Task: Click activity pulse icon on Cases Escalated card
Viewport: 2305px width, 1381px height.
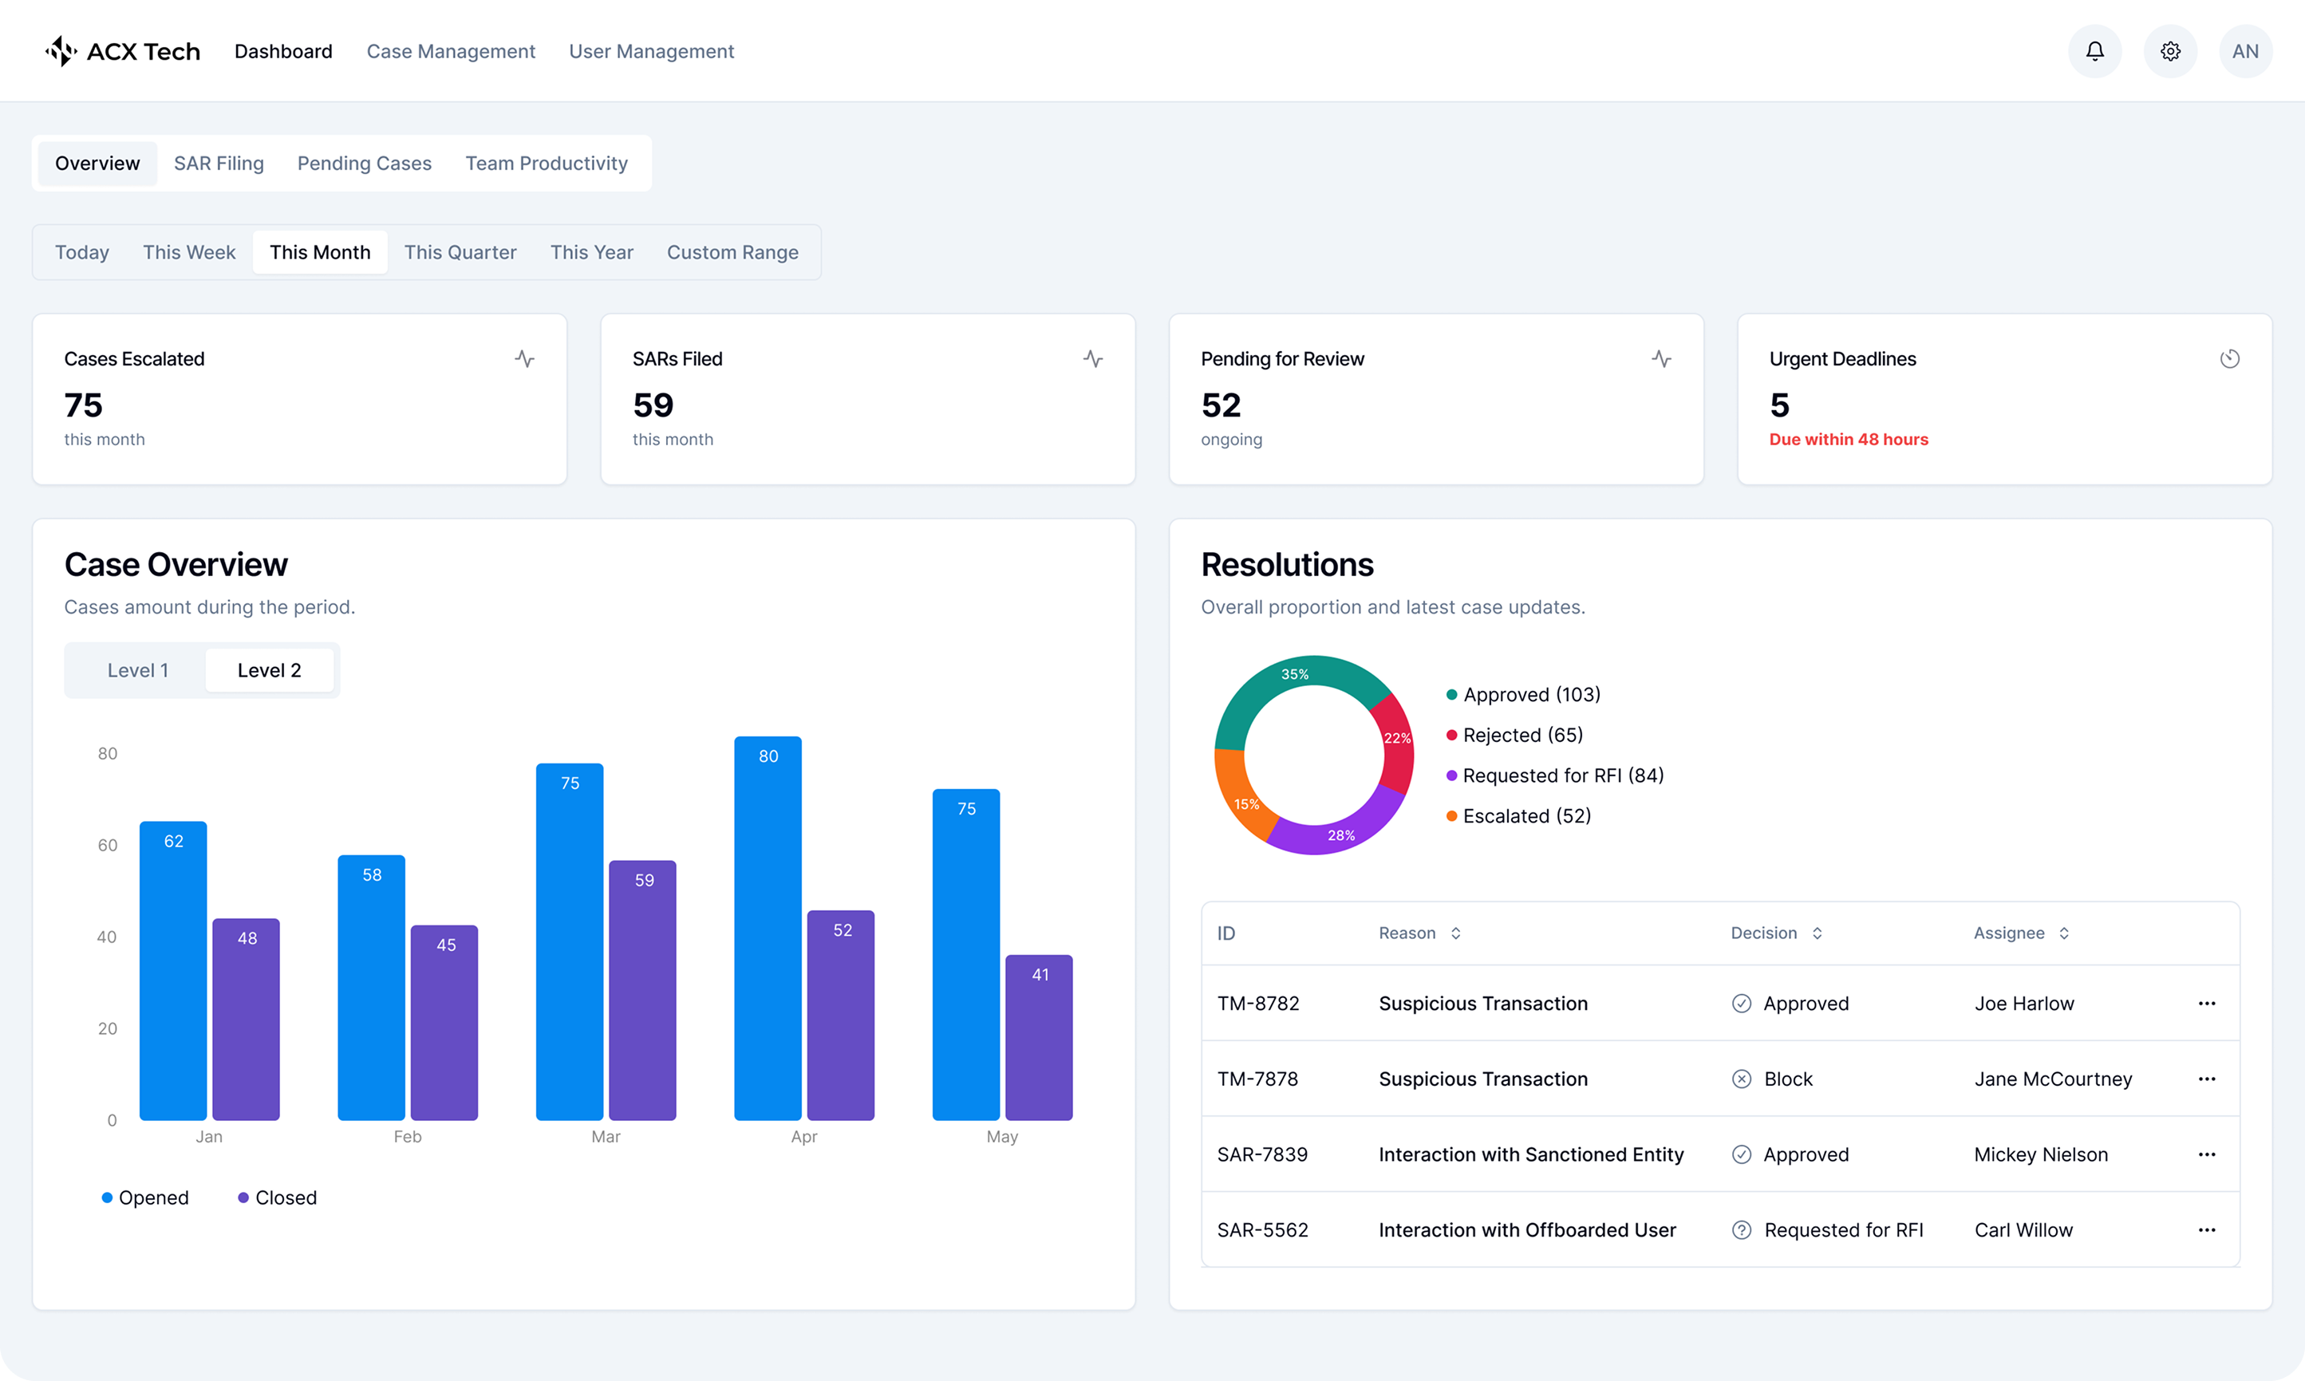Action: click(525, 359)
